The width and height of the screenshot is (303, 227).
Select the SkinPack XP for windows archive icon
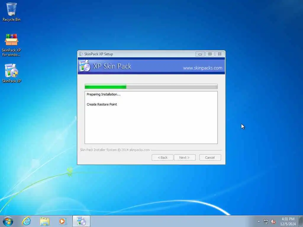tap(12, 45)
